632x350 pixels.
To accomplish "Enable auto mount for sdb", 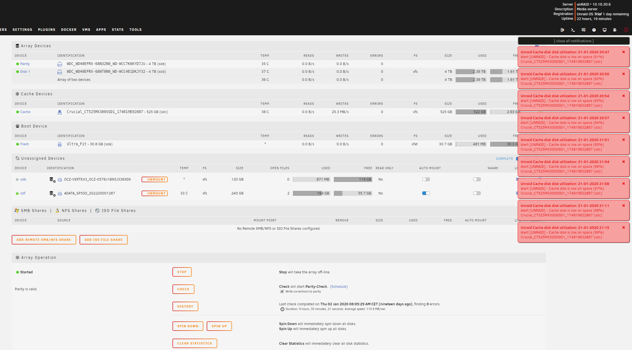I will tap(426, 179).
